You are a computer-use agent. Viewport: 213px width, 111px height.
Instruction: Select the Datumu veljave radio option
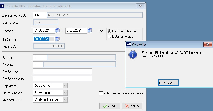coord(109,37)
